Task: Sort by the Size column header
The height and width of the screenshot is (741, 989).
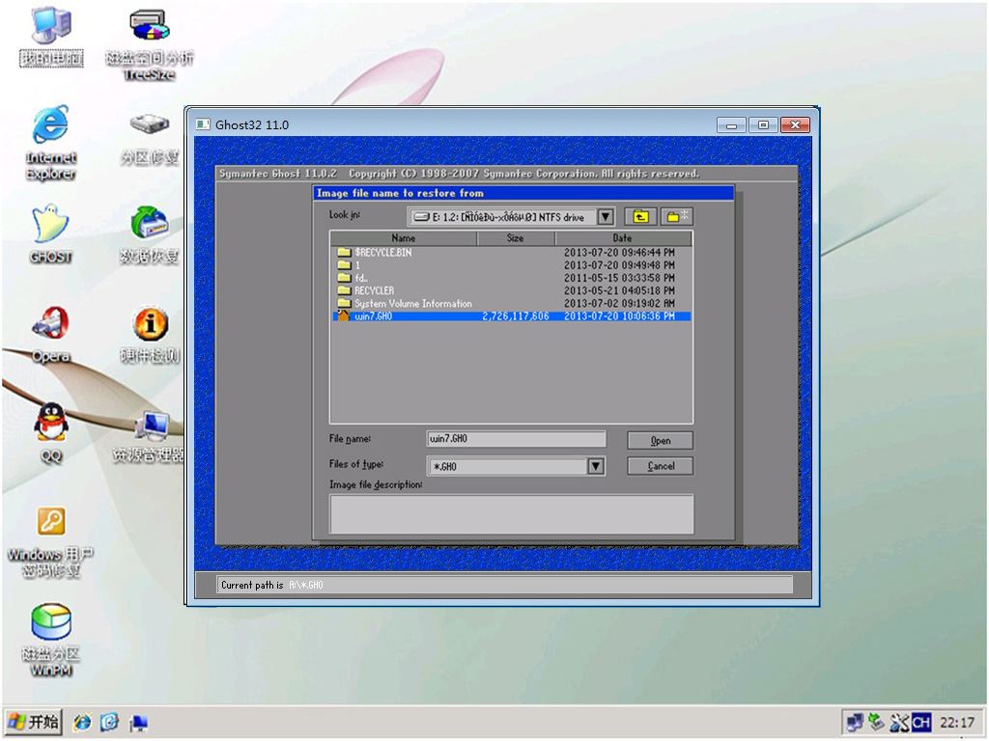Action: [516, 238]
